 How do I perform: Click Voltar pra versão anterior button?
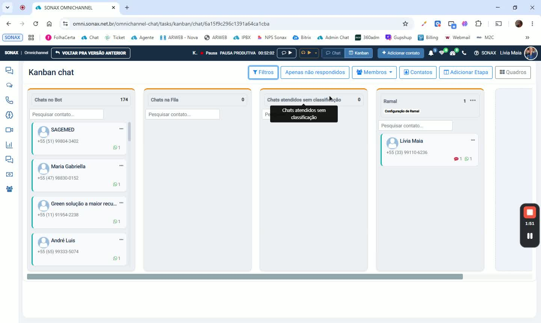tap(91, 53)
